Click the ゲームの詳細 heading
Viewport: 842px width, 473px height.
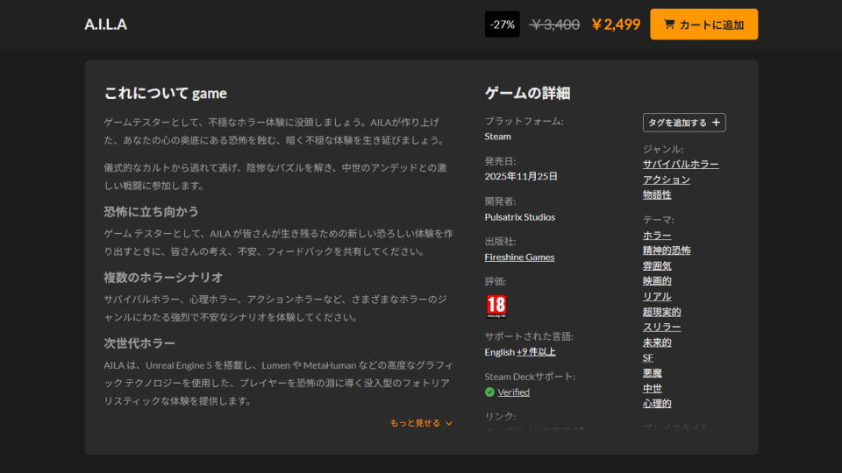[527, 94]
